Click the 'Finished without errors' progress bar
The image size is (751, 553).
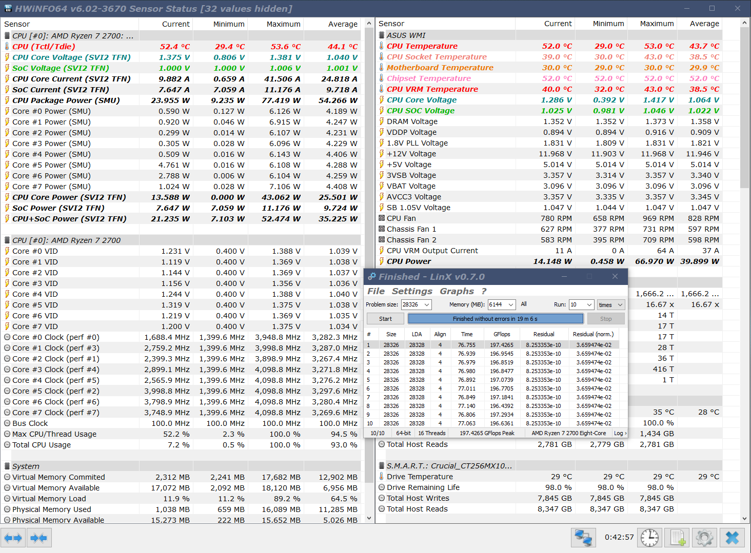point(496,319)
